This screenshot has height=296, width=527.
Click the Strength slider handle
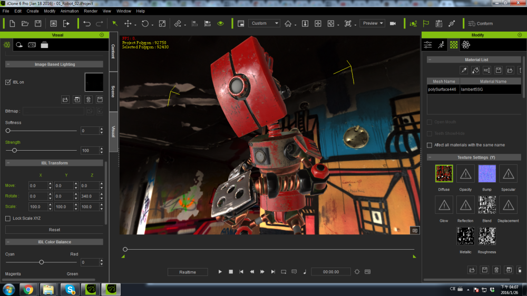click(14, 151)
